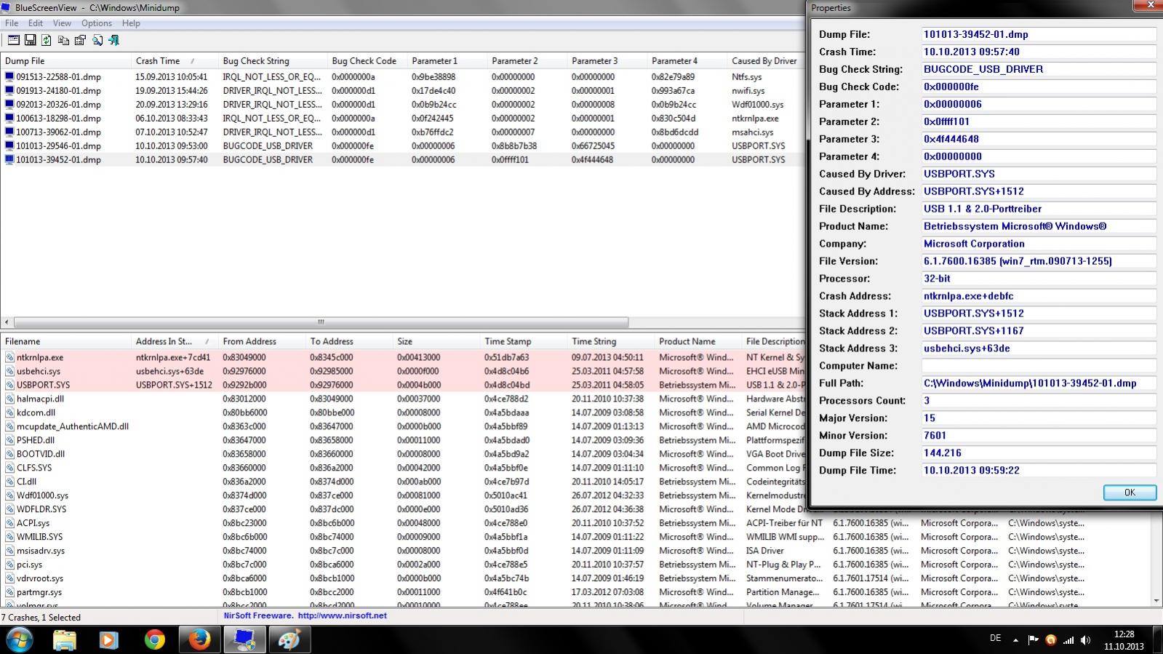Click the empty Computer Name field
Image resolution: width=1163 pixels, height=654 pixels.
click(1039, 366)
